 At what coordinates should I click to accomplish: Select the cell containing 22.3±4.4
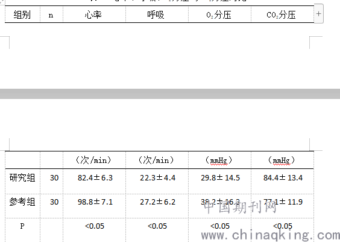click(157, 181)
